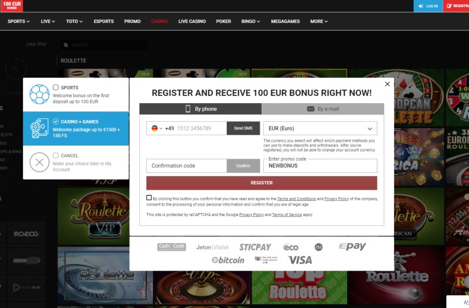Click the phone number input field
Screen dimensions: 469x308
pos(201,128)
